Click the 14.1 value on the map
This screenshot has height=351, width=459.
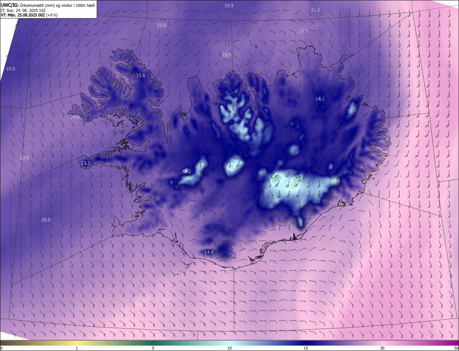tap(320, 99)
